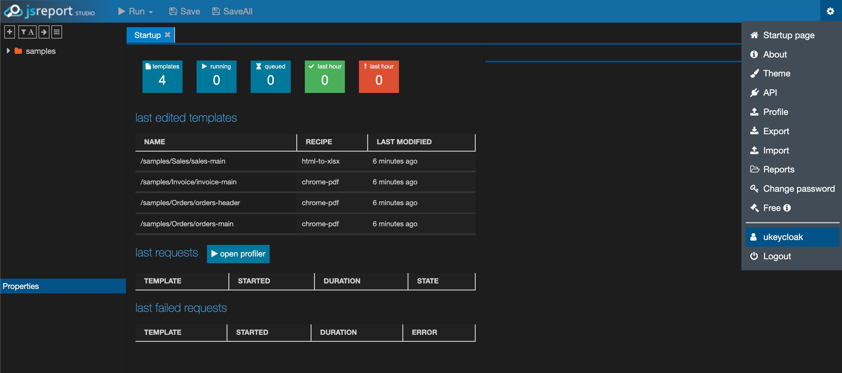
Task: Click the download icon beside Export
Action: (x=754, y=131)
